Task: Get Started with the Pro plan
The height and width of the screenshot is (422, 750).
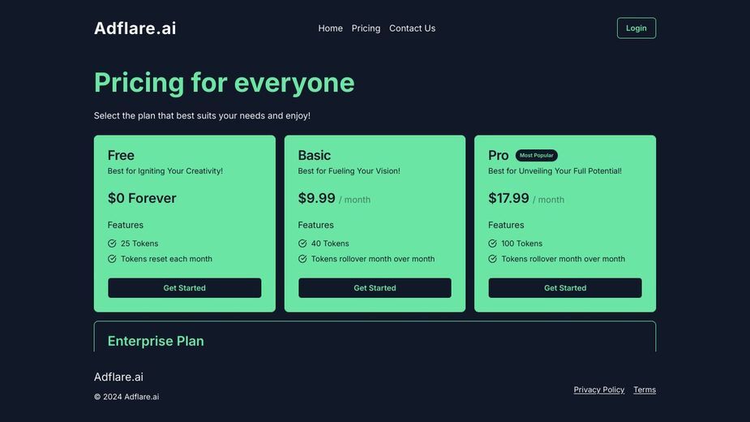Action: [x=565, y=288]
